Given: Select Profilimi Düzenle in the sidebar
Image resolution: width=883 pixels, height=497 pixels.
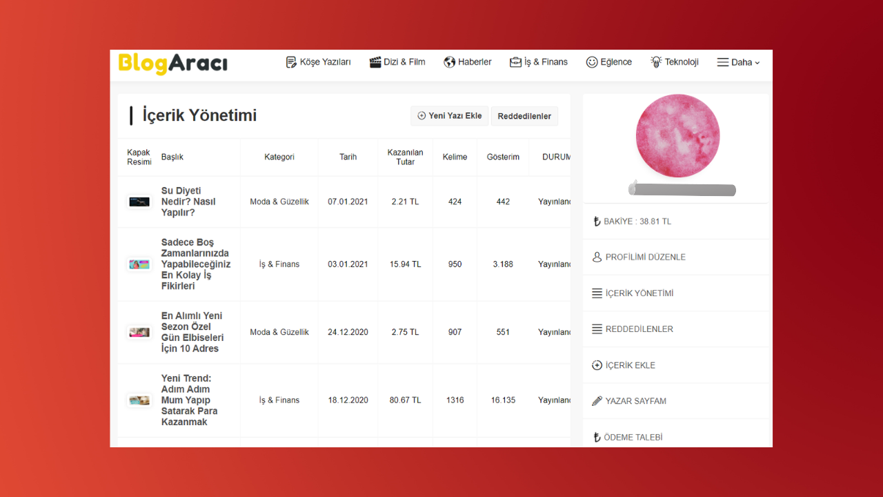Looking at the screenshot, I should 645,257.
